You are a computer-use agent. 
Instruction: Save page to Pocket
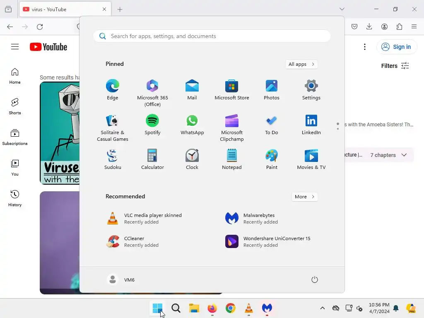click(x=354, y=26)
